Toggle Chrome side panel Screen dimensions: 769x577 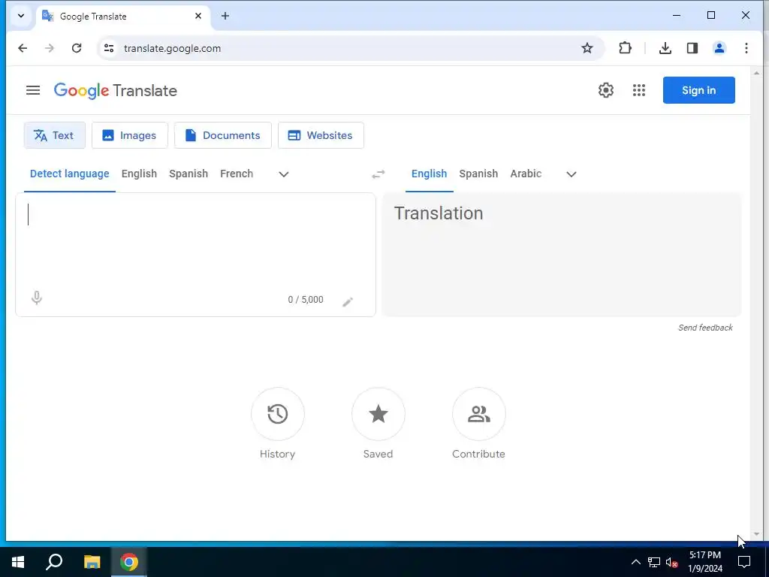pyautogui.click(x=692, y=48)
